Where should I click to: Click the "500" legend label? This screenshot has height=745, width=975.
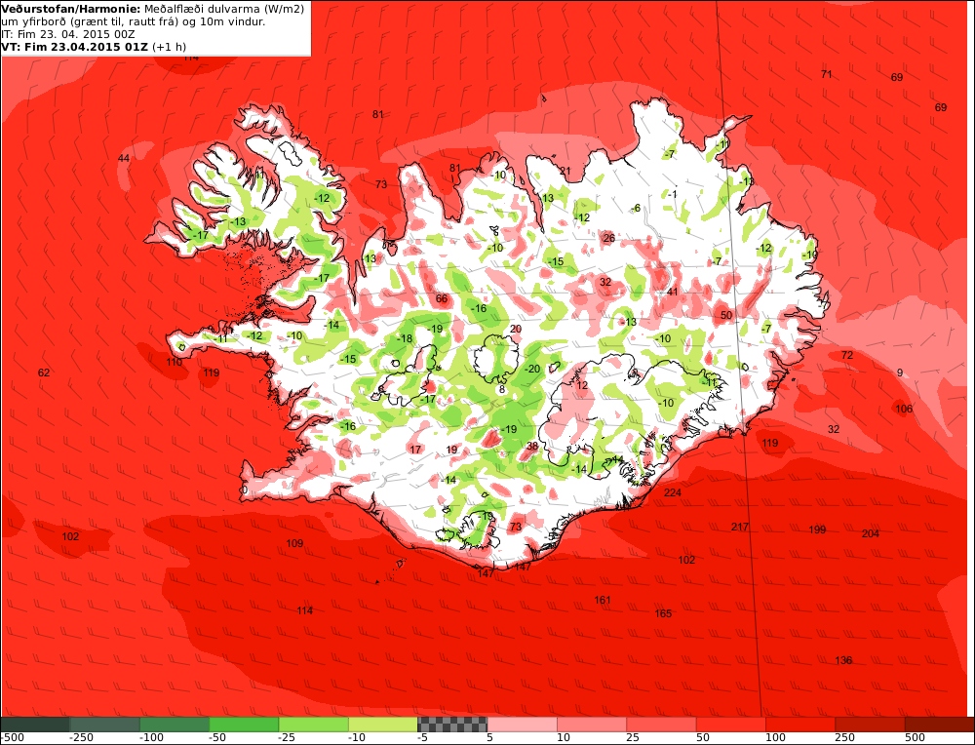[916, 738]
